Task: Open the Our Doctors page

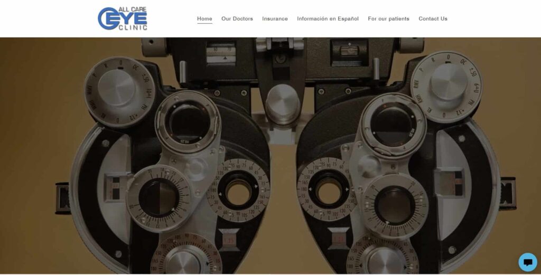Action: pos(237,18)
